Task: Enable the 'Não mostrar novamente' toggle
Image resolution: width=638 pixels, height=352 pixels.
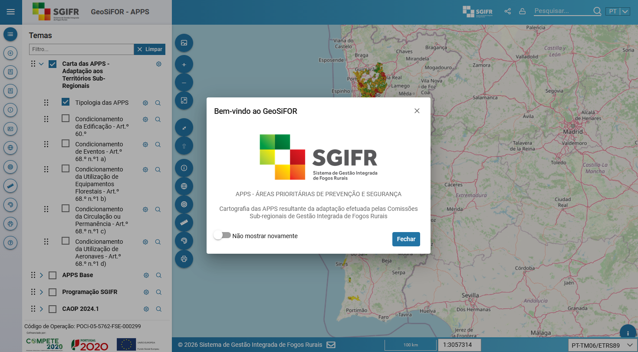Action: (222, 235)
